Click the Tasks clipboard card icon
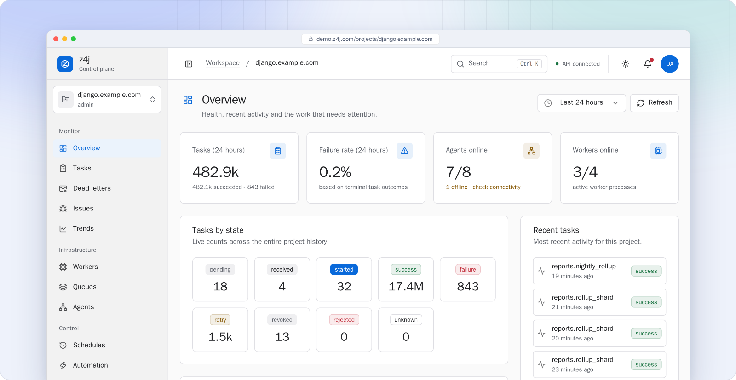This screenshot has height=380, width=736. [278, 151]
